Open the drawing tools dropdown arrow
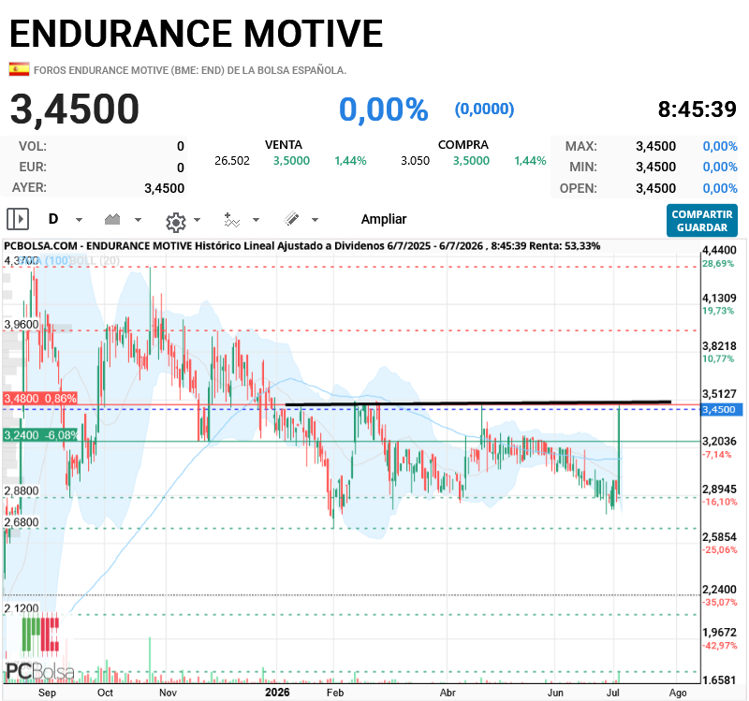The width and height of the screenshot is (749, 701). (315, 220)
